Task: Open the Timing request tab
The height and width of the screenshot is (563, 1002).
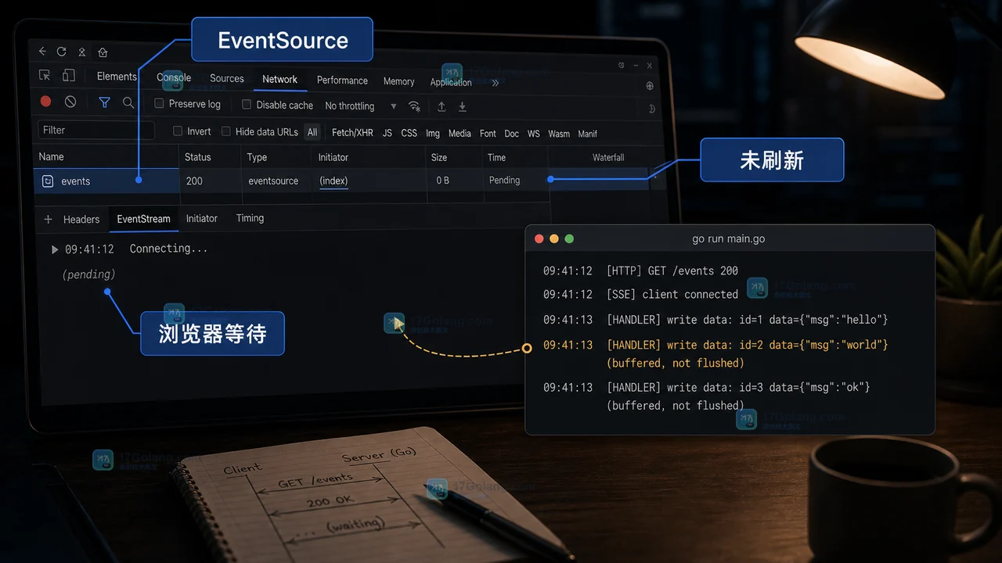Action: (250, 218)
